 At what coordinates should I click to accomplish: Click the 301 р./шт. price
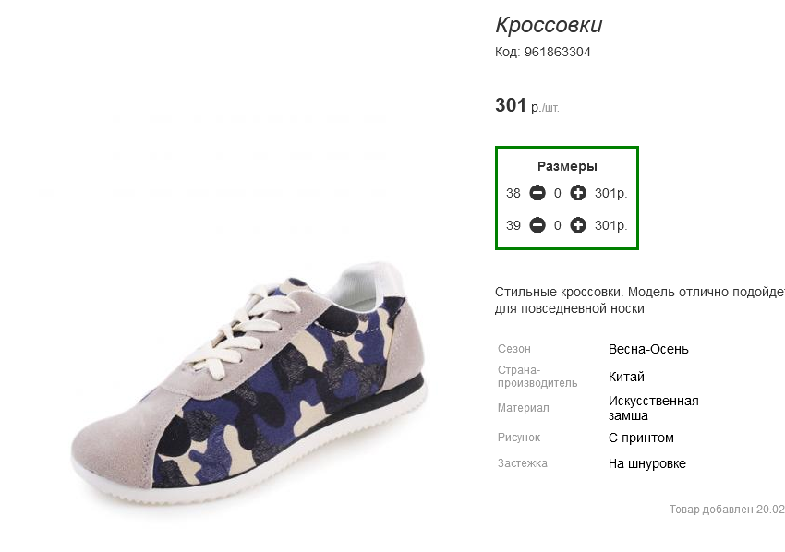[527, 105]
